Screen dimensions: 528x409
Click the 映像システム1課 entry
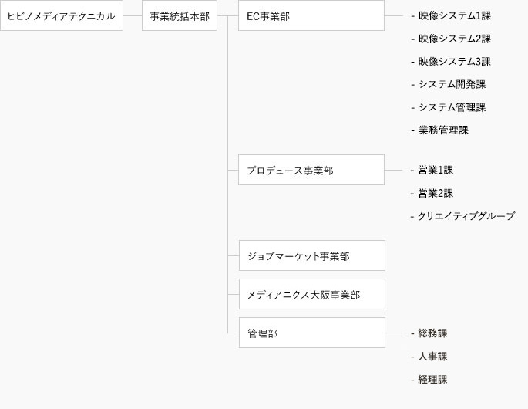(455, 16)
